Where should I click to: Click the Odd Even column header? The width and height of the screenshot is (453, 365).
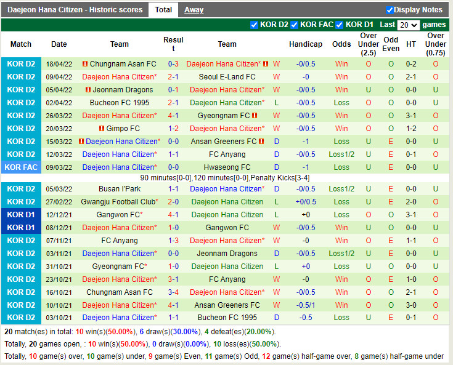coord(391,44)
